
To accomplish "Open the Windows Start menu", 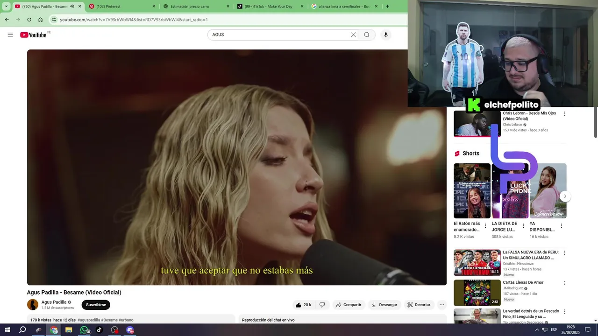I will tap(7, 330).
